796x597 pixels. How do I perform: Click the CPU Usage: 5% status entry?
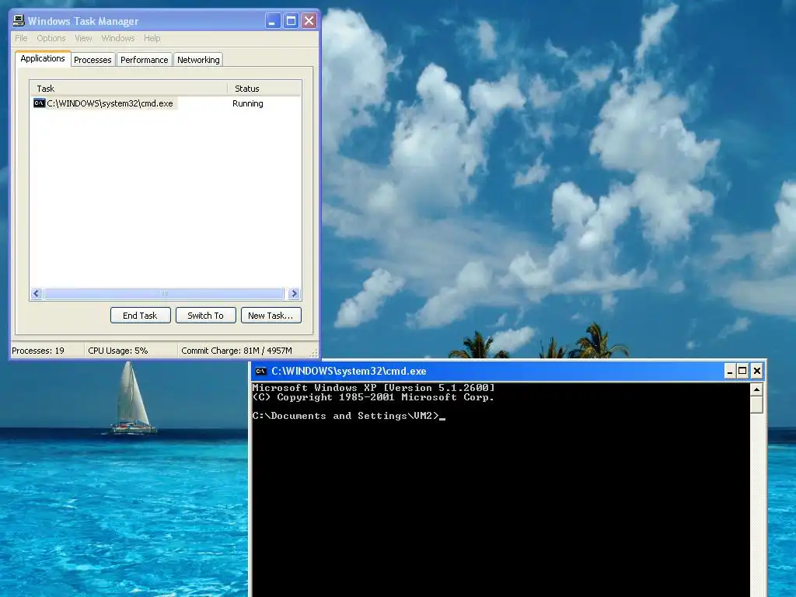pos(118,351)
